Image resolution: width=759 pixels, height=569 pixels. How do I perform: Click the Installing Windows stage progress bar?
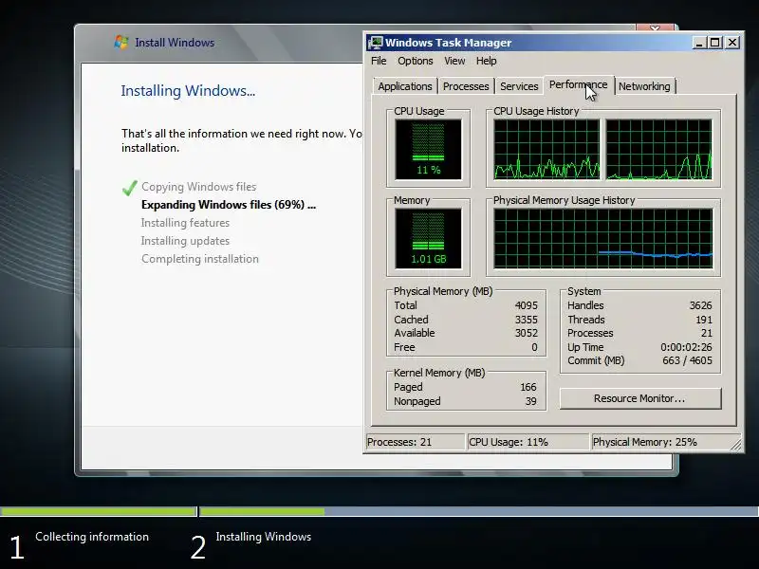tap(479, 511)
